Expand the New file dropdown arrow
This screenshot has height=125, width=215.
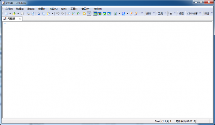tap(10, 13)
